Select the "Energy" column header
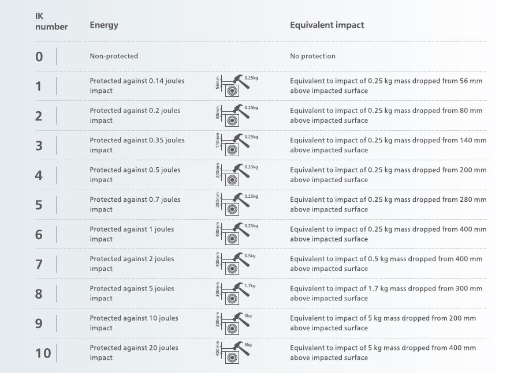525x373 pixels. pos(104,25)
